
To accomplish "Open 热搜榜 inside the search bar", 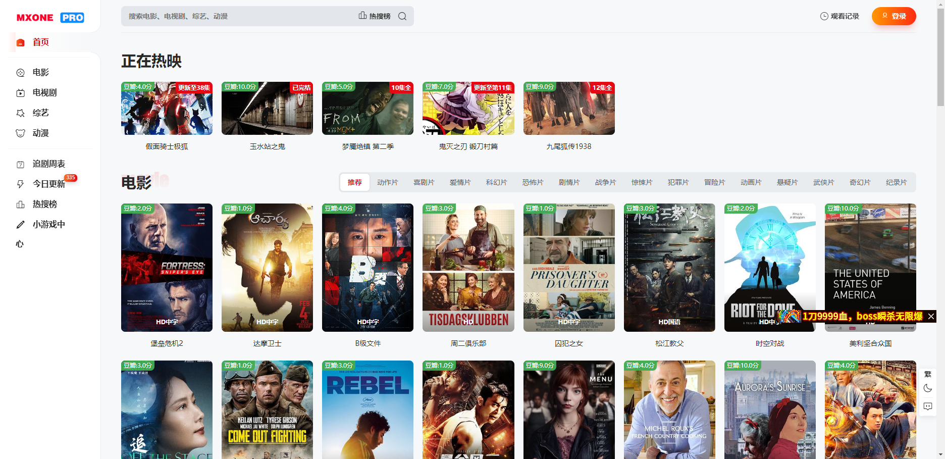I will (375, 16).
